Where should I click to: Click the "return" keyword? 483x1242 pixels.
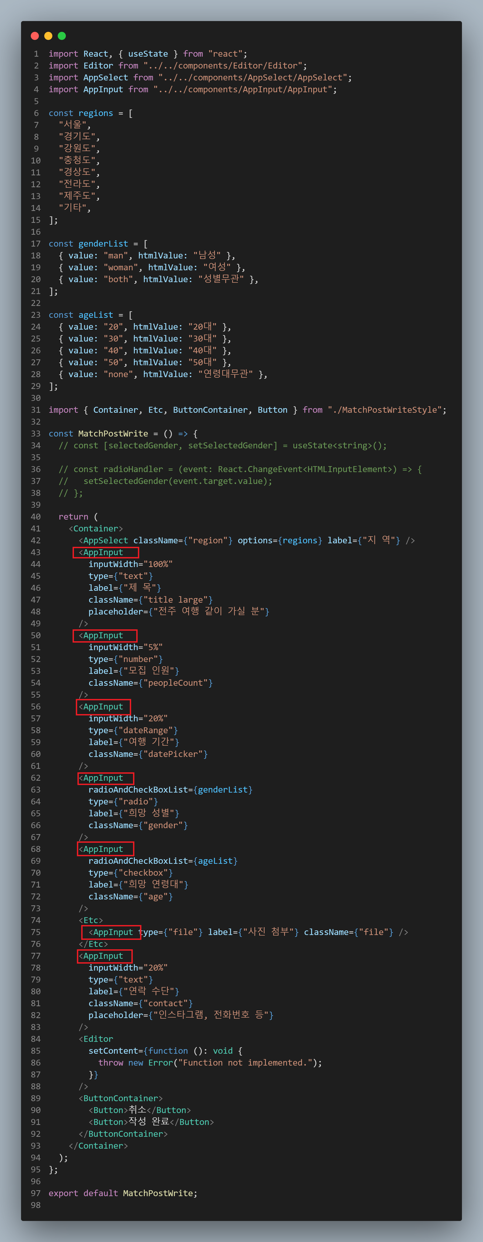tap(73, 517)
